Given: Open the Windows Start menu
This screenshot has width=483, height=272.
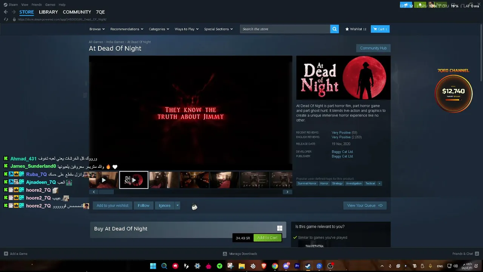Looking at the screenshot, I should pyautogui.click(x=153, y=266).
